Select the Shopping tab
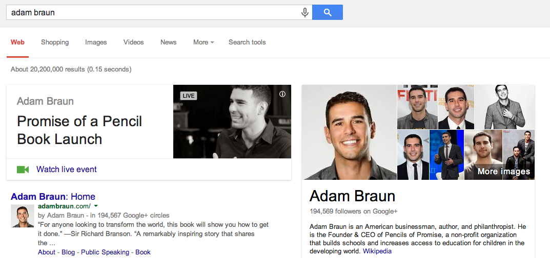This screenshot has height=258, width=550. tap(55, 42)
